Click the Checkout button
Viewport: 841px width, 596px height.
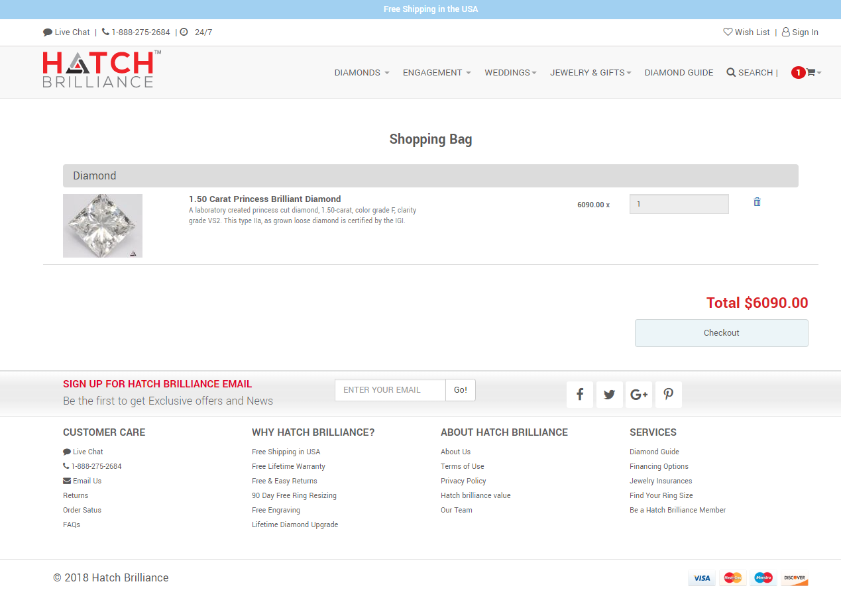722,333
